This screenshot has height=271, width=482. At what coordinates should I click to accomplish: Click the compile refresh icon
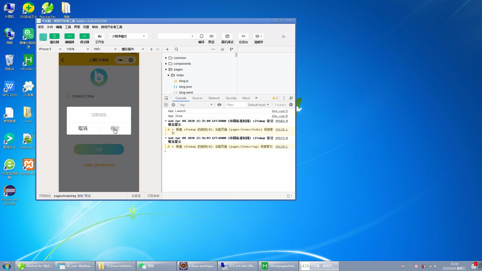click(x=201, y=36)
